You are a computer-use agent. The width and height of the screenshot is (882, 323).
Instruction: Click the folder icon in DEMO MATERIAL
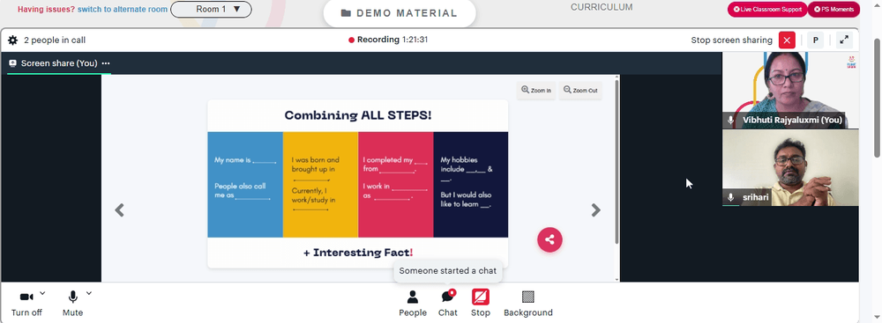(346, 13)
